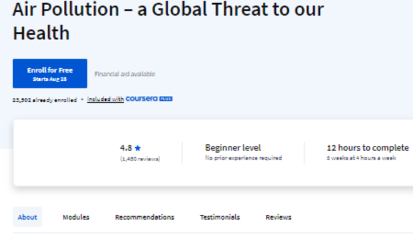Screen dimensions: 413x238
Task: Select the About tab
Action: [x=28, y=217]
